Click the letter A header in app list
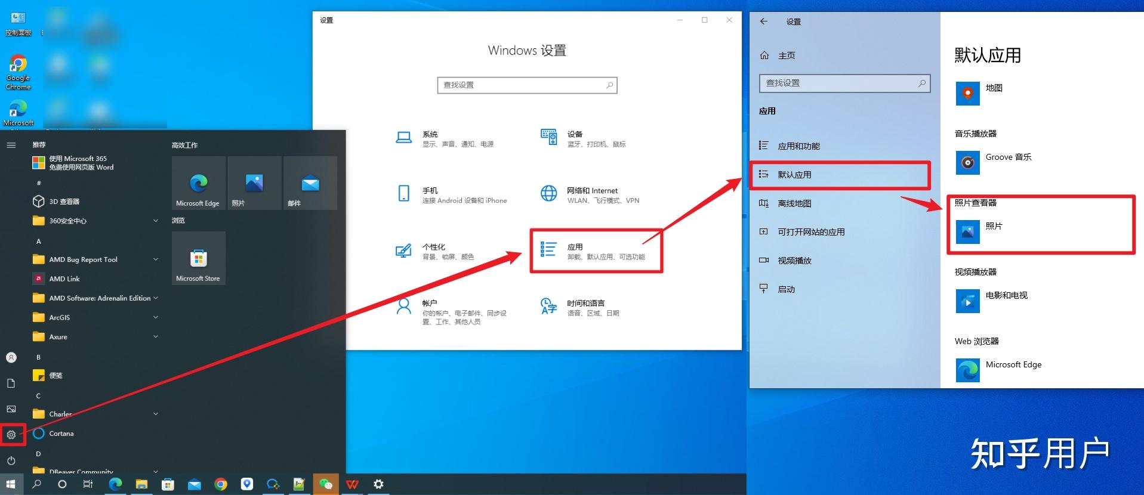The image size is (1144, 495). (39, 242)
